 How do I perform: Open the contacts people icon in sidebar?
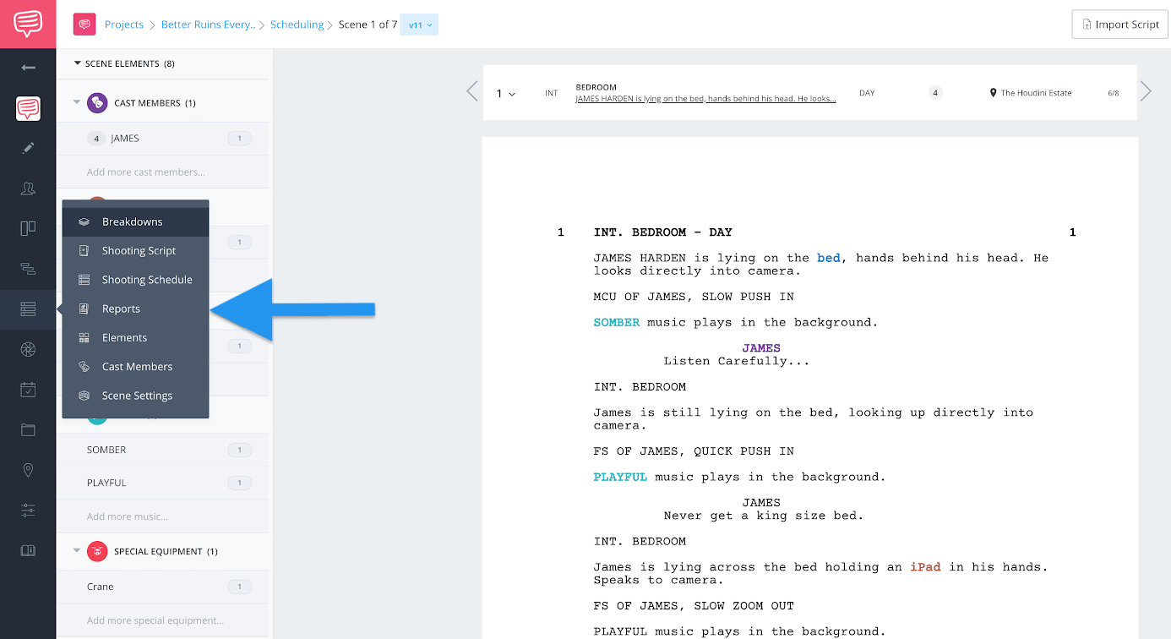(x=28, y=188)
